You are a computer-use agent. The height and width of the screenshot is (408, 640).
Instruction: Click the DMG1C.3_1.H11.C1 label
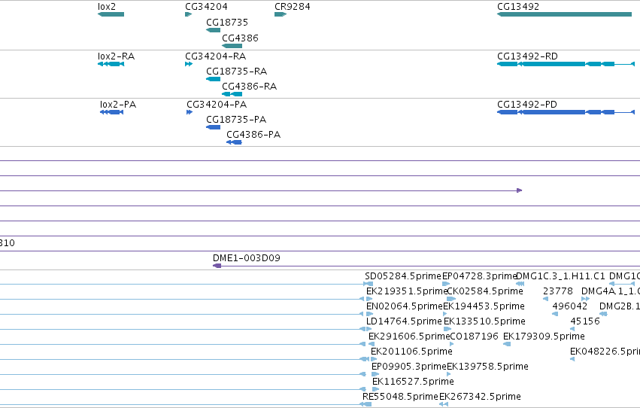(561, 276)
